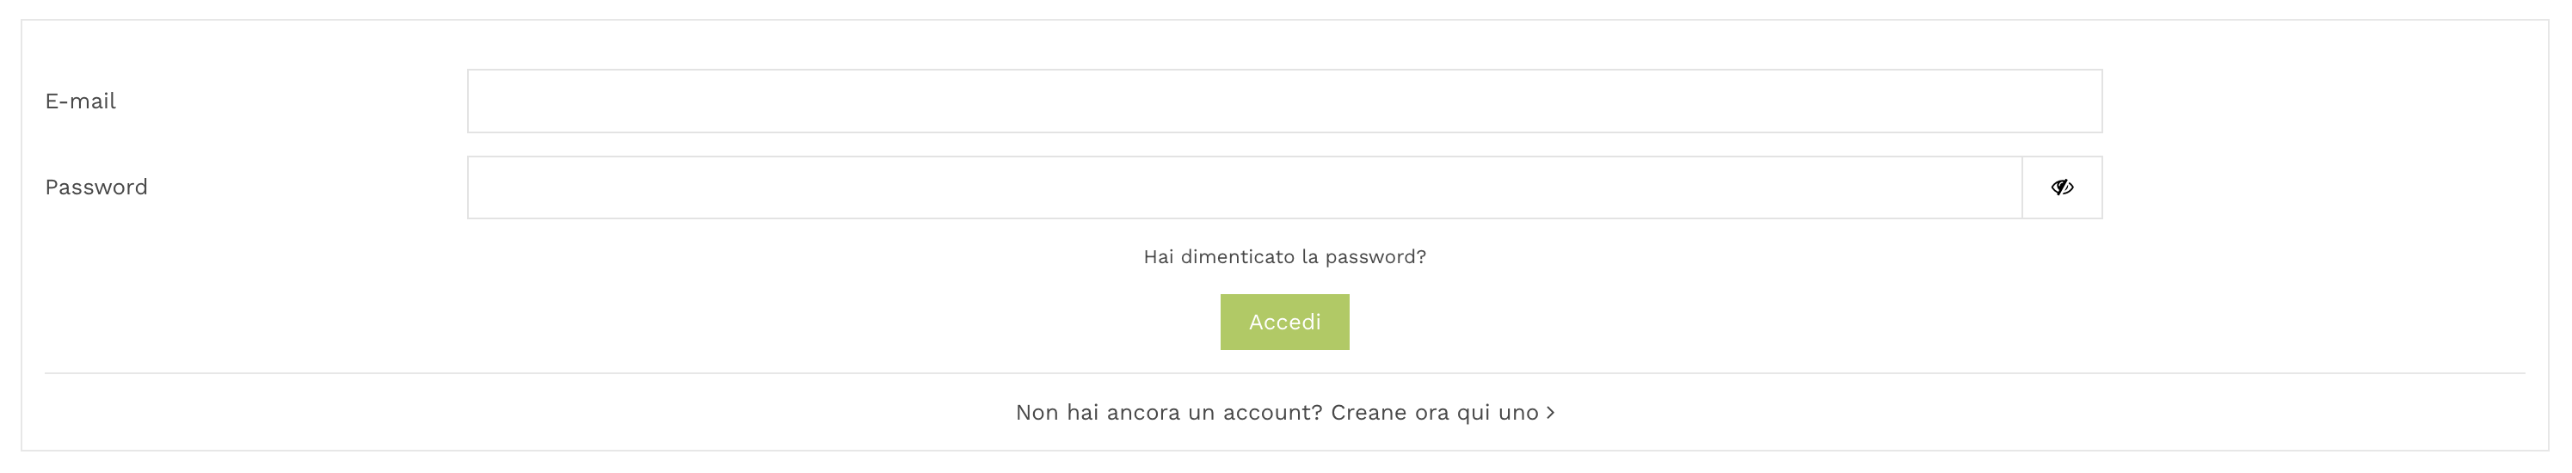Image resolution: width=2572 pixels, height=473 pixels.
Task: Submit the login form with Accedi
Action: pyautogui.click(x=1284, y=322)
